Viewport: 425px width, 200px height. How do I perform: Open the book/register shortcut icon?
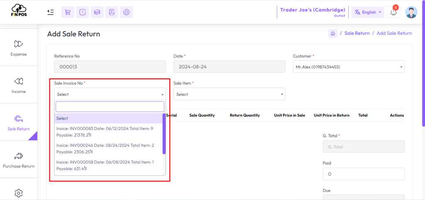tap(112, 12)
